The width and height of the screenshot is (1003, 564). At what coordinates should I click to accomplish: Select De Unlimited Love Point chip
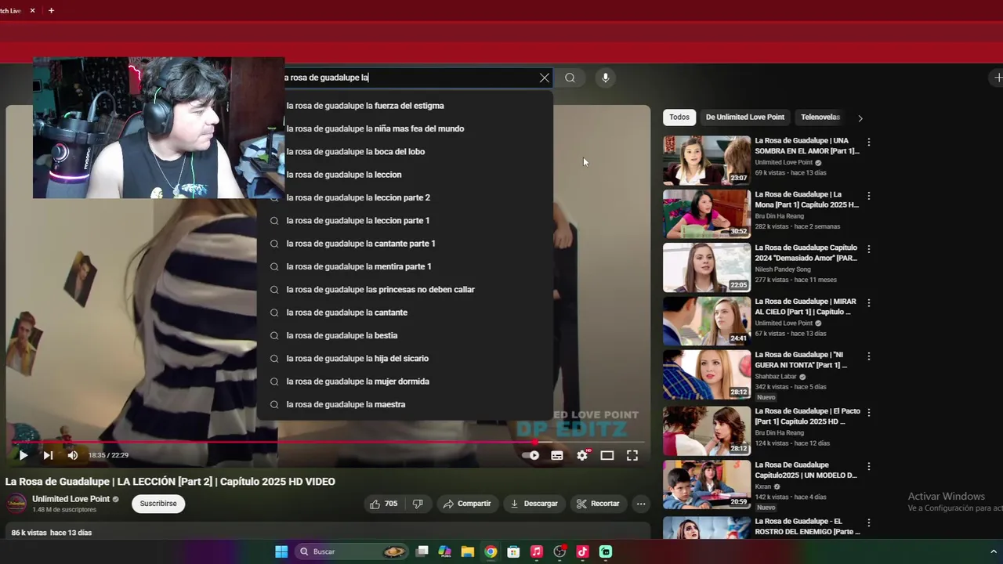click(x=745, y=117)
